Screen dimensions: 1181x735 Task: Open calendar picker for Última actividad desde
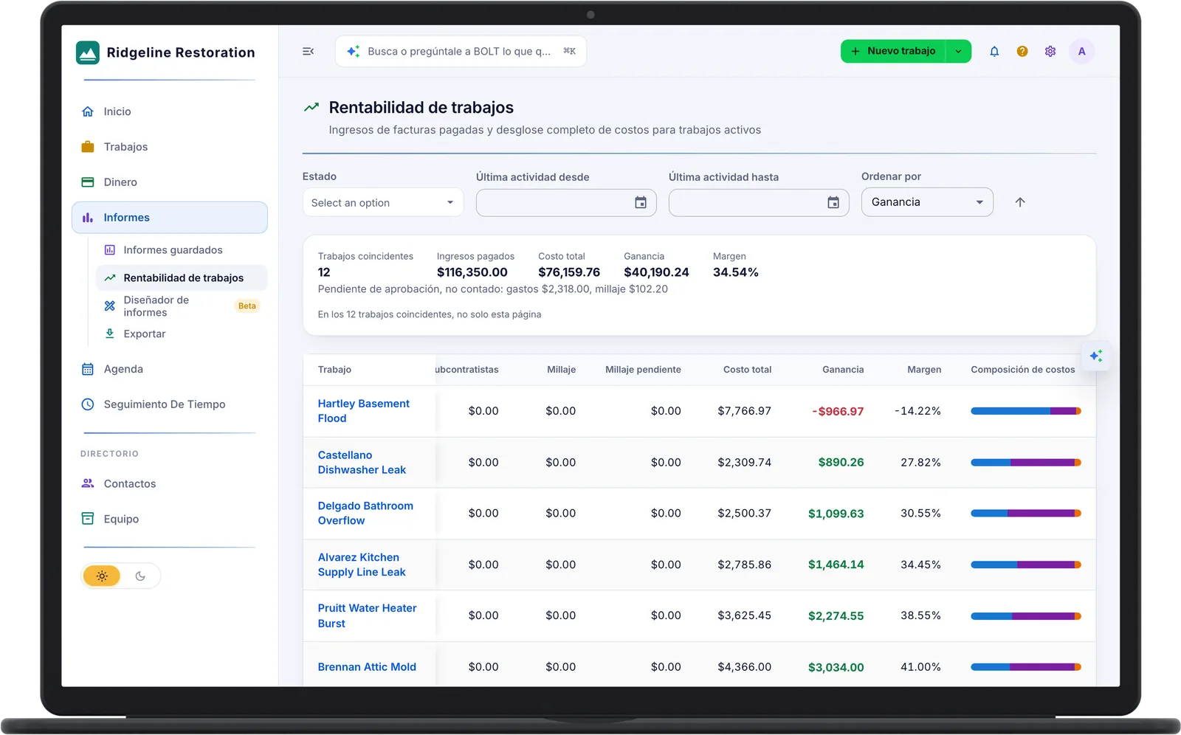641,203
